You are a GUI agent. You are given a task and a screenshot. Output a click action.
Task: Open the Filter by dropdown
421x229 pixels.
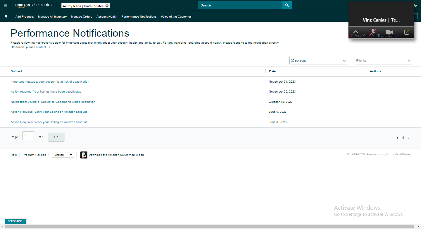[x=383, y=61]
